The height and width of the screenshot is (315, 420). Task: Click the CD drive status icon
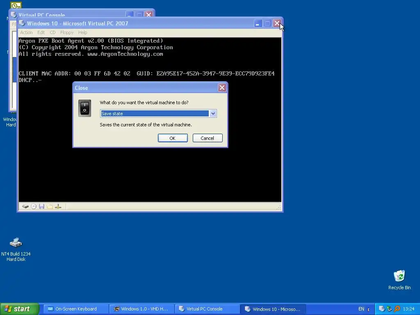click(x=34, y=207)
